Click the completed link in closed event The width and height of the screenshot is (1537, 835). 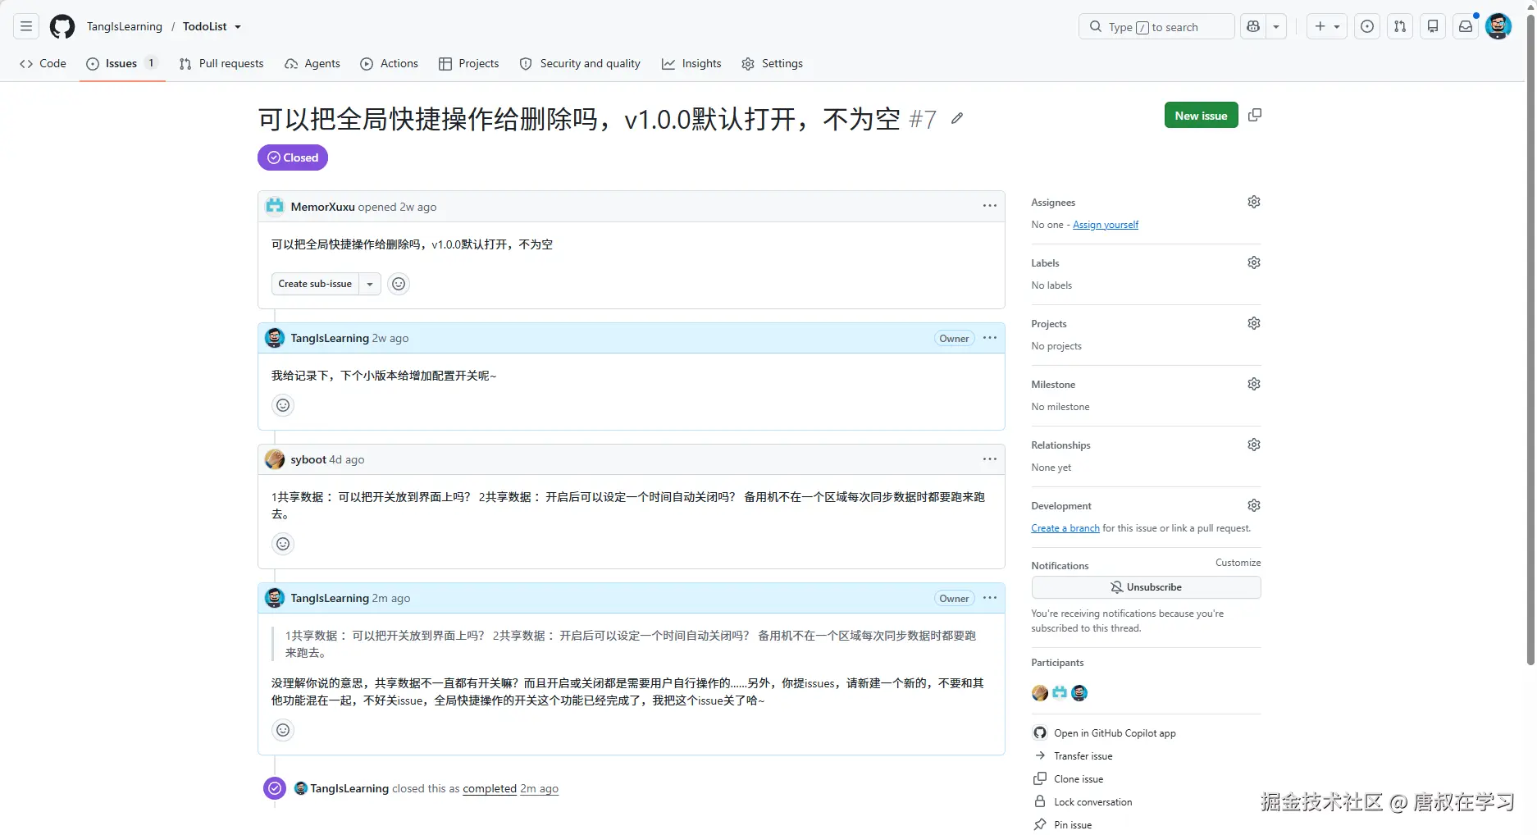click(x=490, y=789)
